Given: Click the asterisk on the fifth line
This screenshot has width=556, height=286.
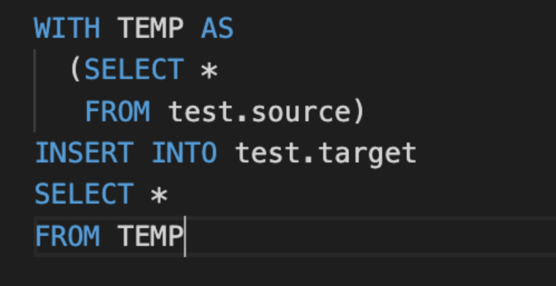Looking at the screenshot, I should click(x=159, y=196).
